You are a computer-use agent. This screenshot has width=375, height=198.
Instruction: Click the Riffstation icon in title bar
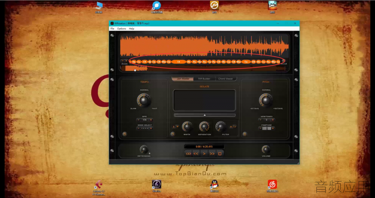click(x=112, y=23)
